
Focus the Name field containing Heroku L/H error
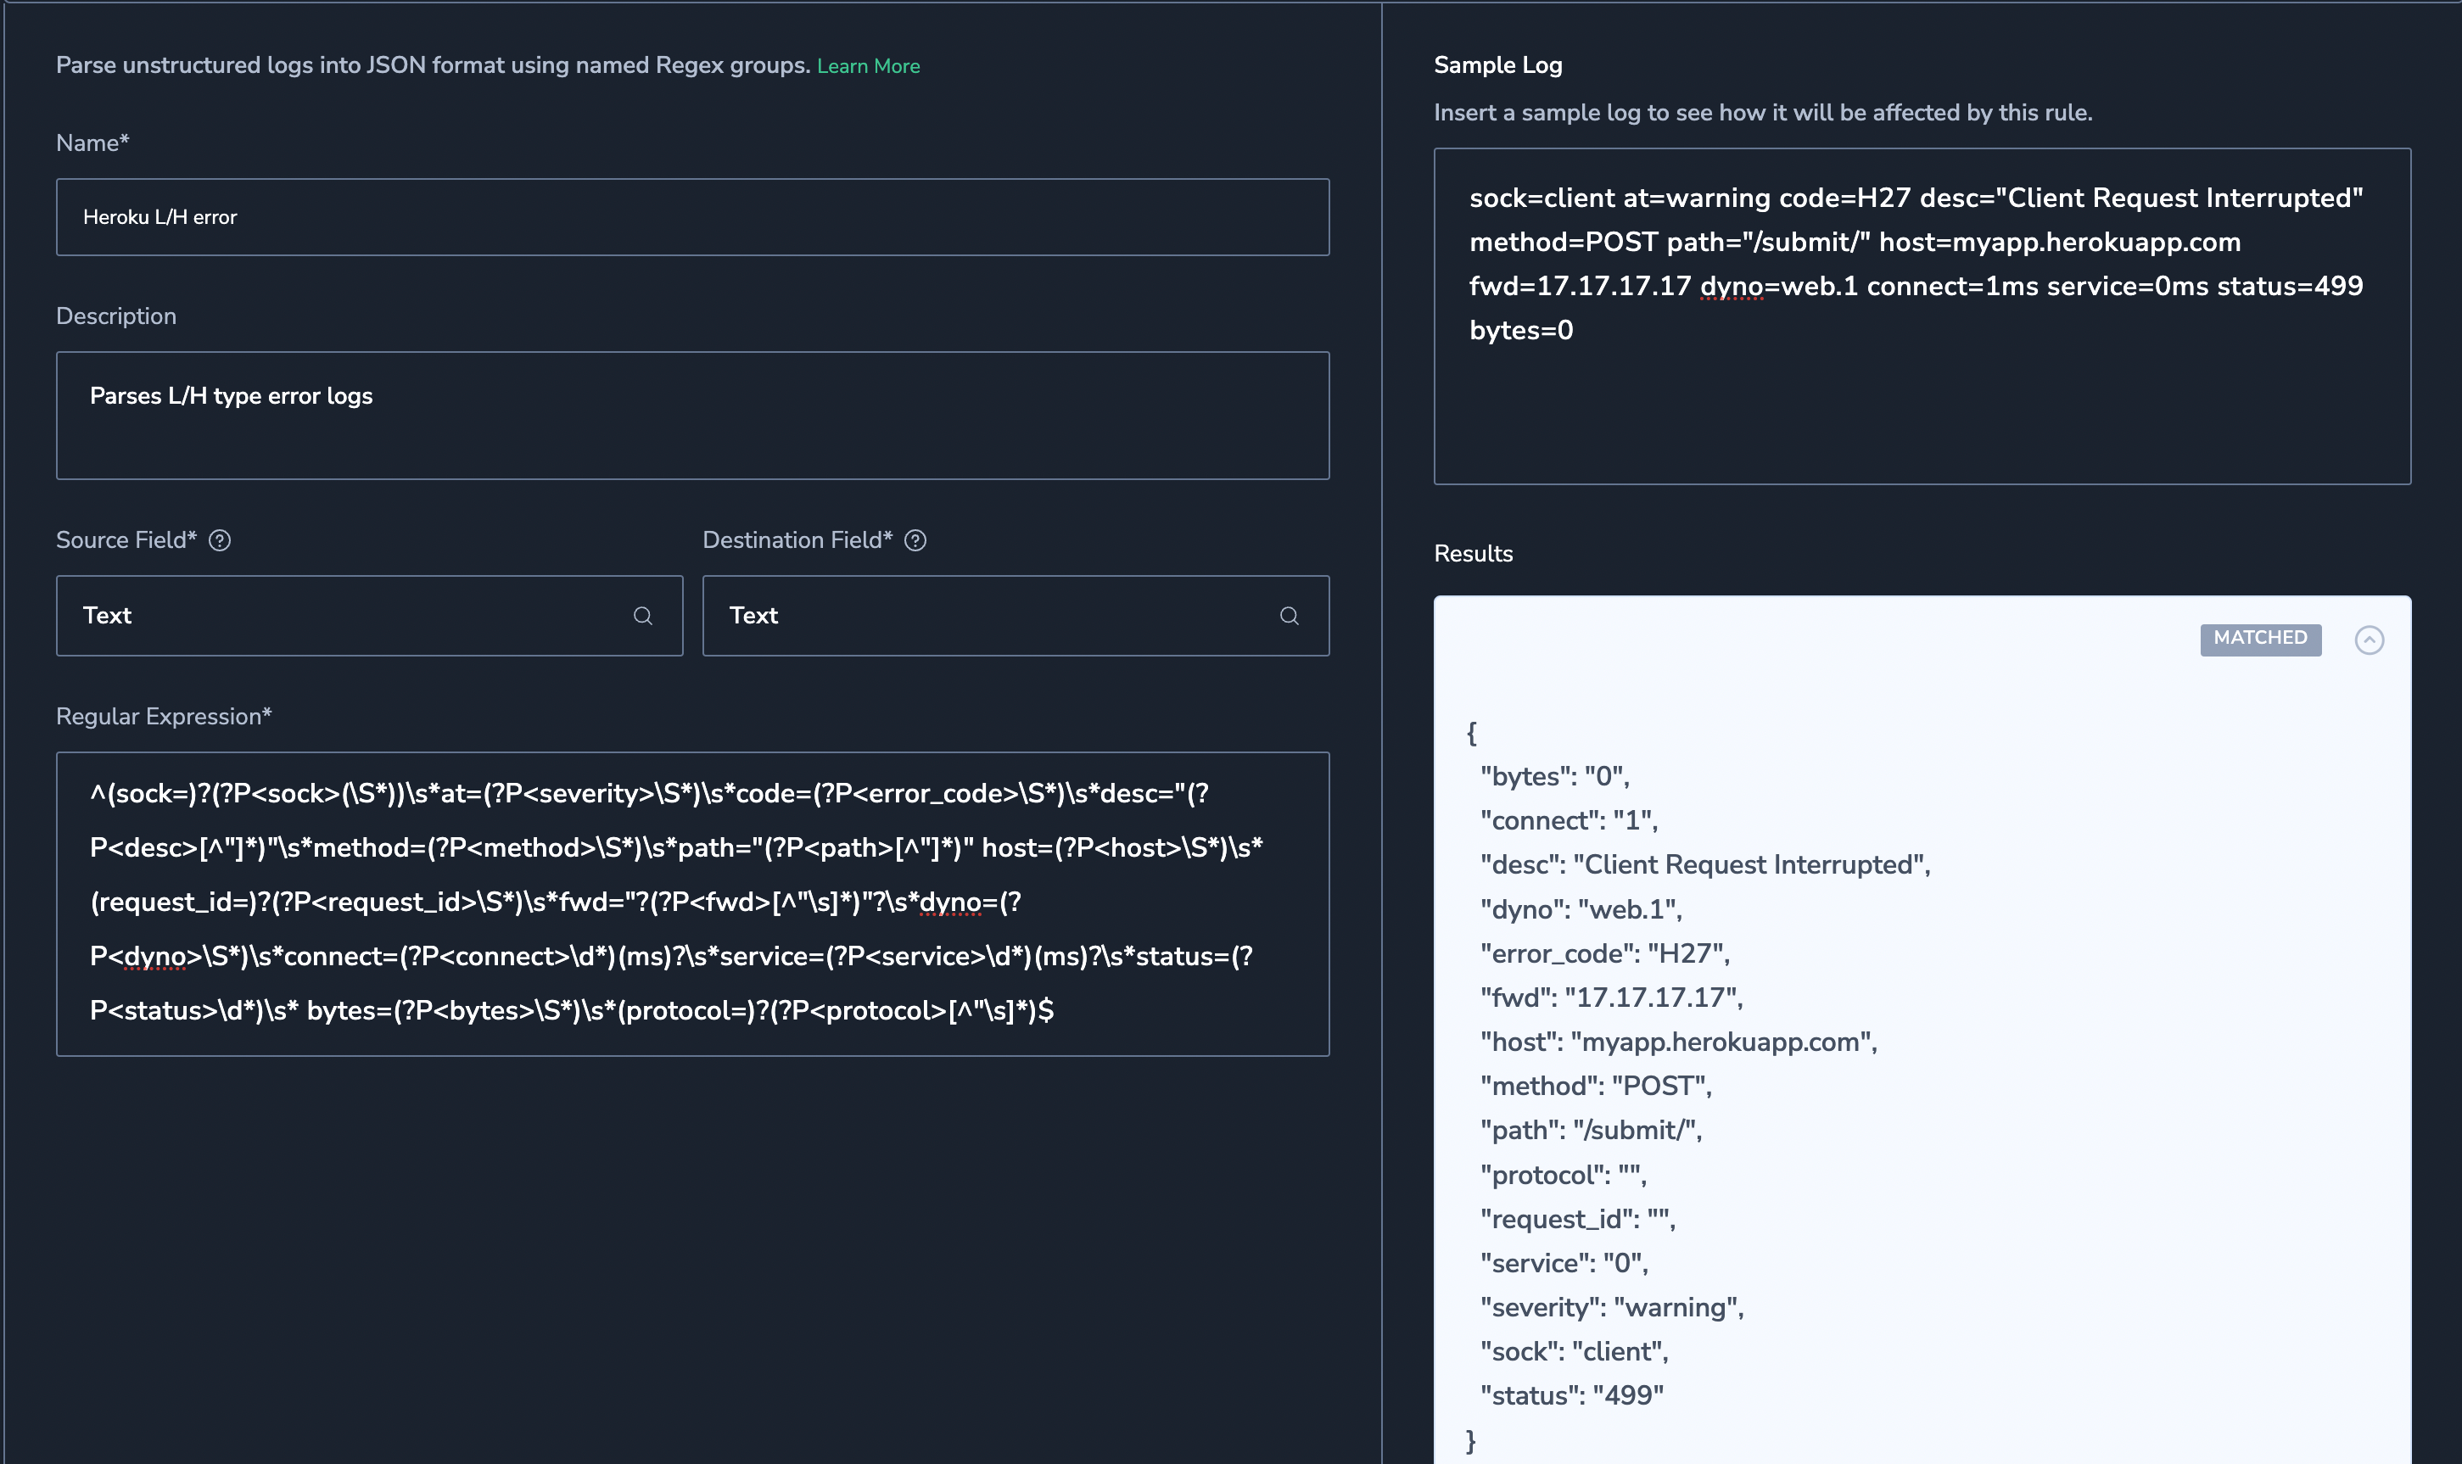click(691, 217)
